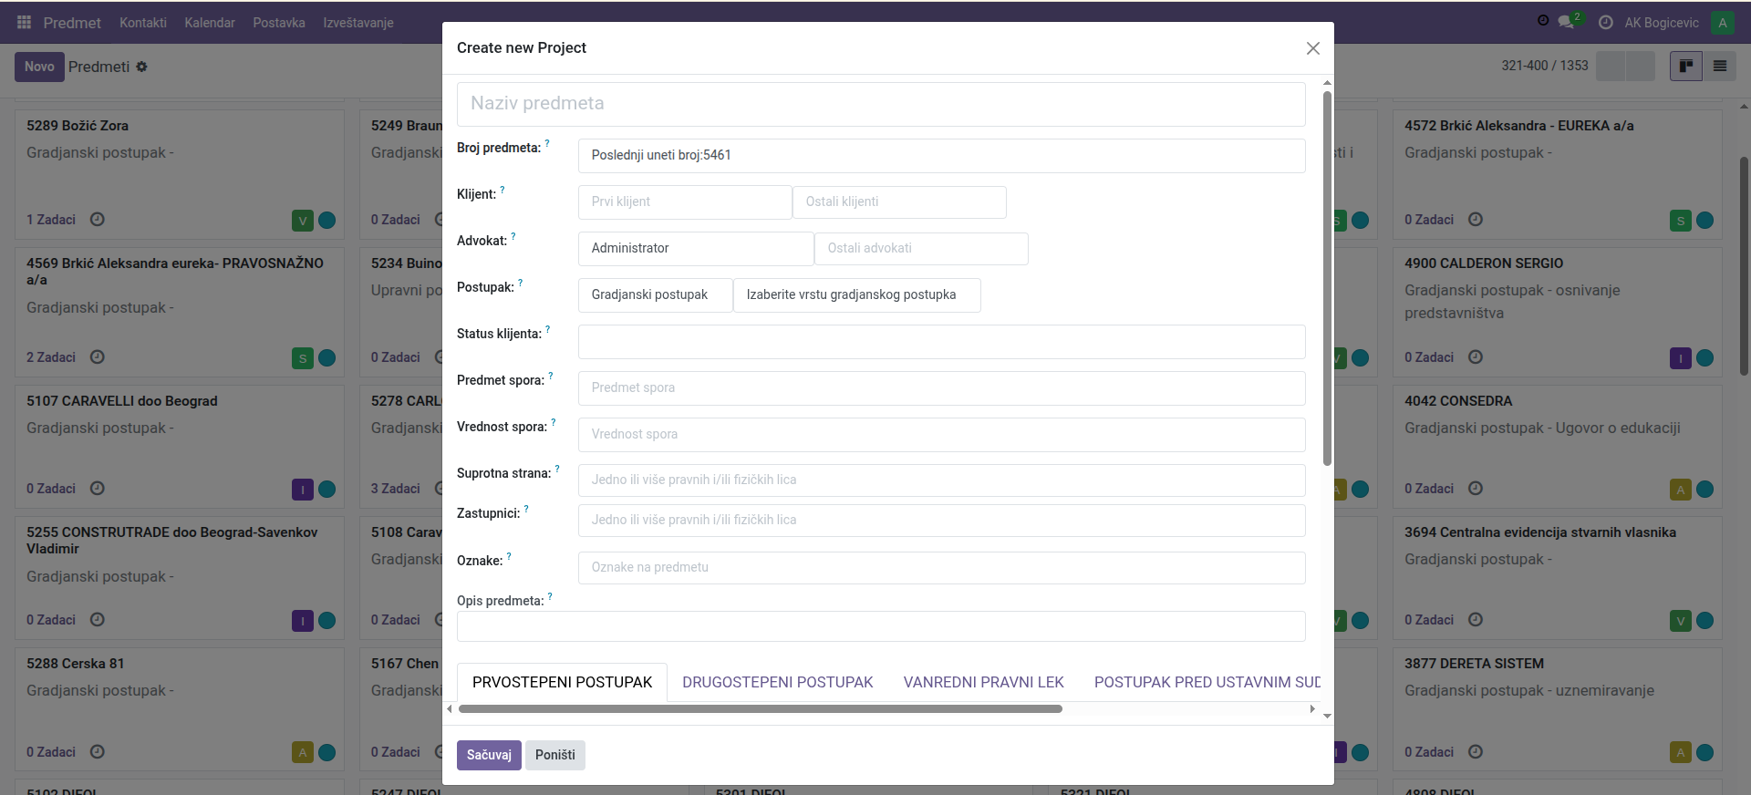Expand the Izaberite vrstu gradjanskog postupka selector
Viewport: 1751px width, 795px height.
856,295
